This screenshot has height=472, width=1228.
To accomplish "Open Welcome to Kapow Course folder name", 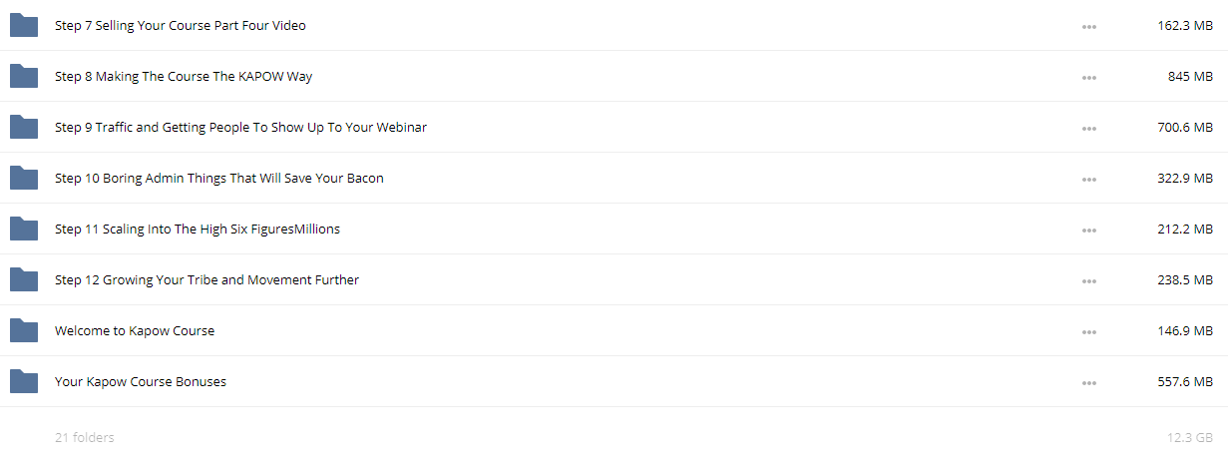I will point(135,330).
